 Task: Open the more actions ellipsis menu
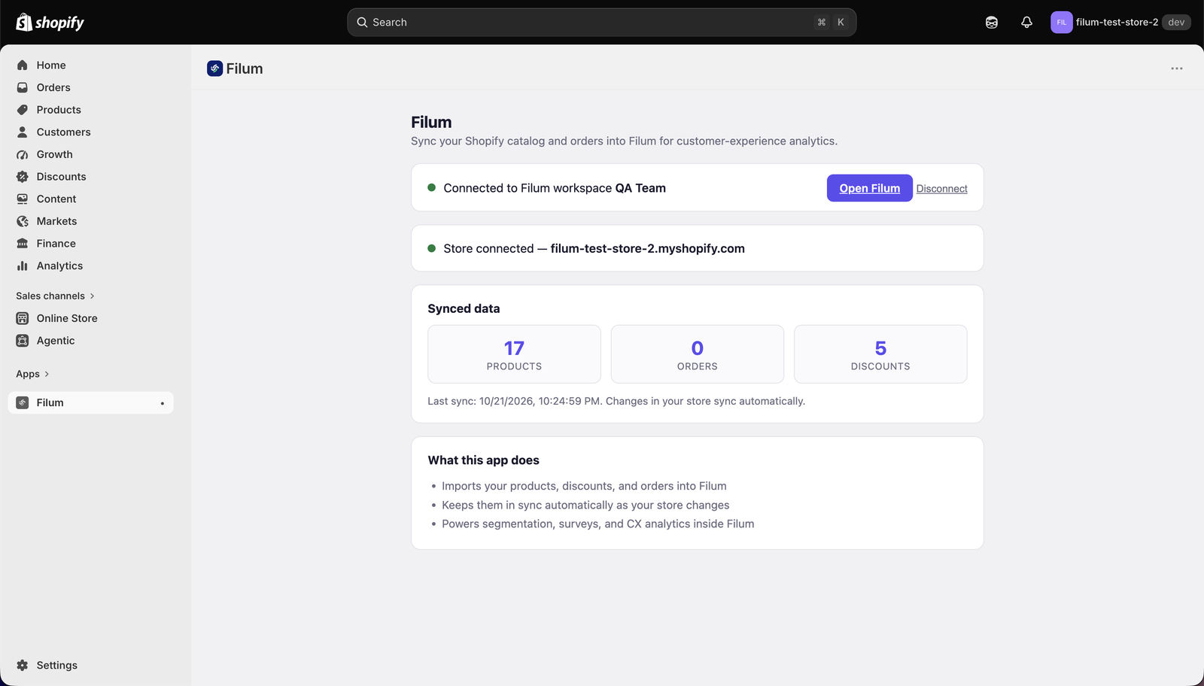tap(1177, 68)
